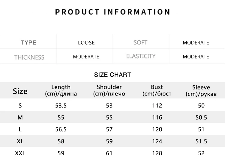
Task: Select the 61 shoulder value
Action: (x=109, y=153)
